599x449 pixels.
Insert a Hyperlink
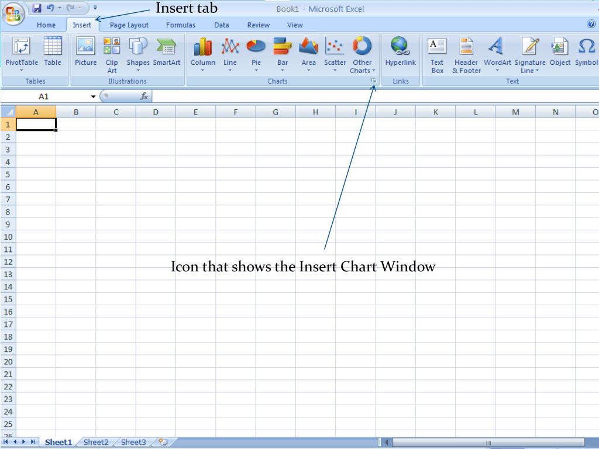pos(400,51)
